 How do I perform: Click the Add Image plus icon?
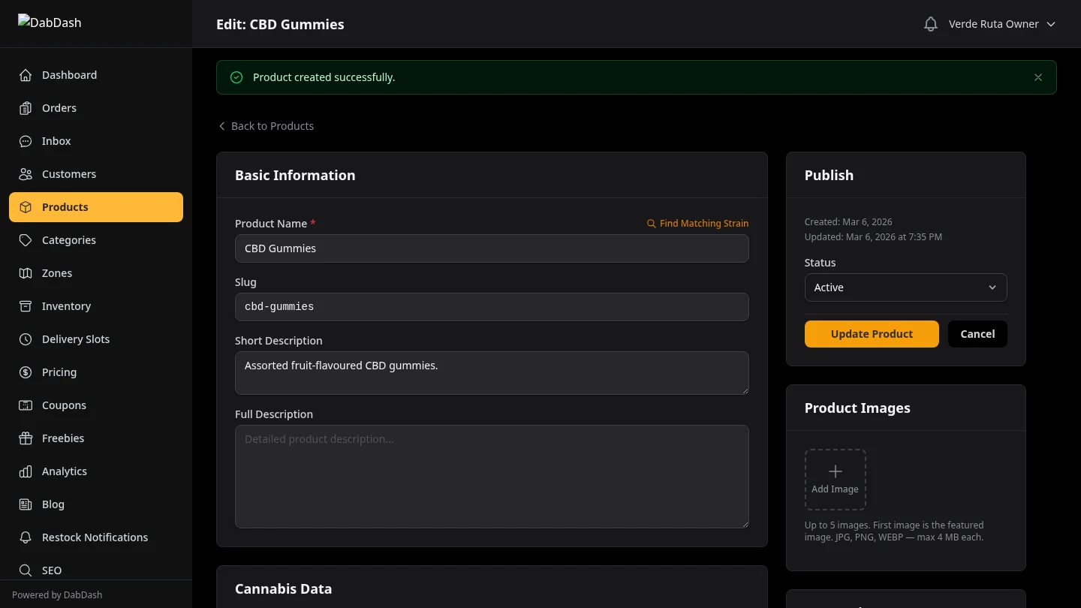coord(835,471)
